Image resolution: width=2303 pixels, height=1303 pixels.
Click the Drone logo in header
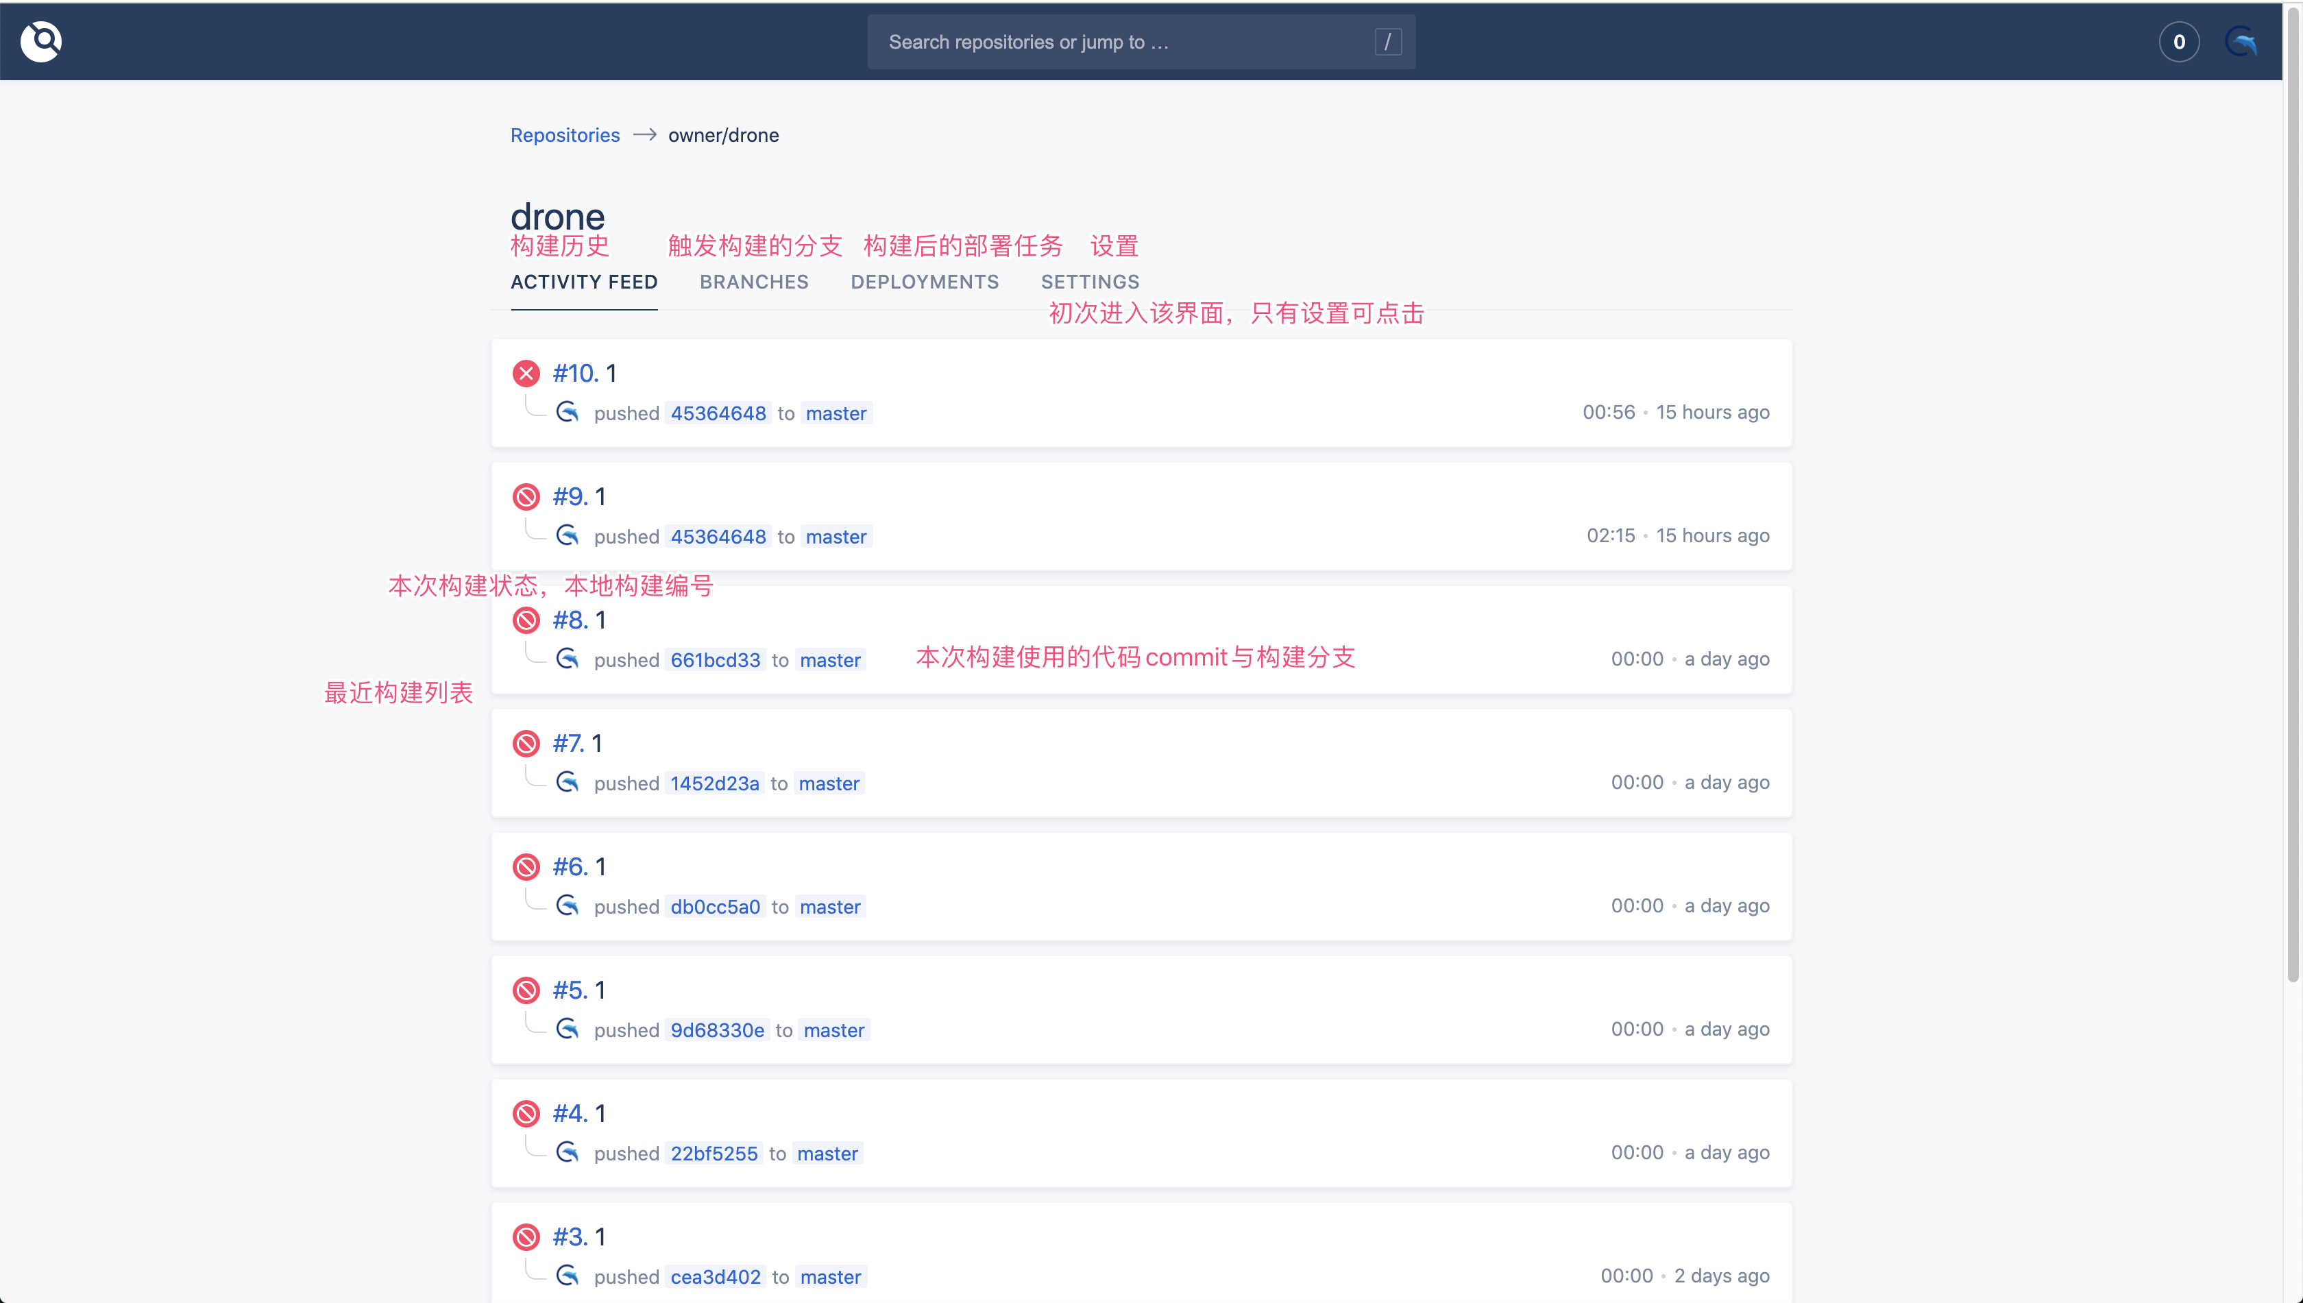click(41, 42)
